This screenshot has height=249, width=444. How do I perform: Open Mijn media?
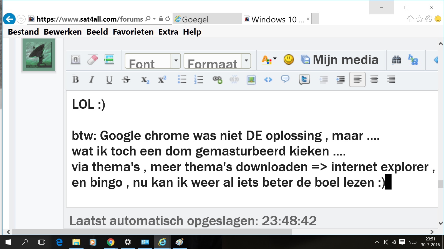pos(340,60)
